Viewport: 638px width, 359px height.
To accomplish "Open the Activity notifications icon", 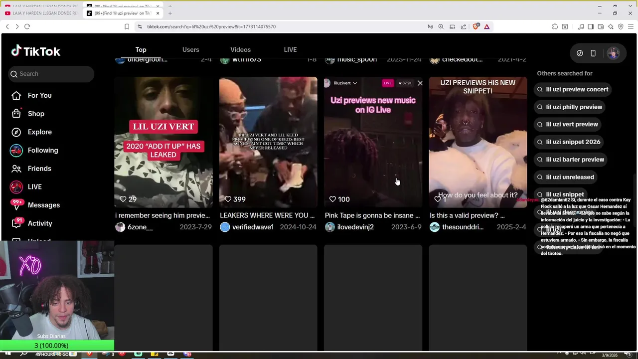I will pyautogui.click(x=16, y=223).
